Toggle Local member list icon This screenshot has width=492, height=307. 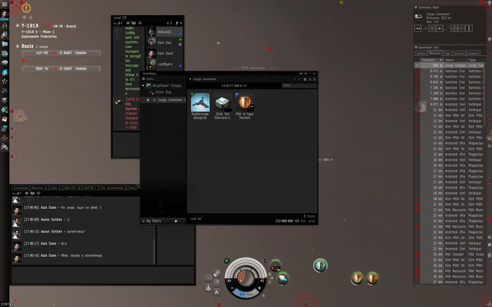click(x=134, y=23)
